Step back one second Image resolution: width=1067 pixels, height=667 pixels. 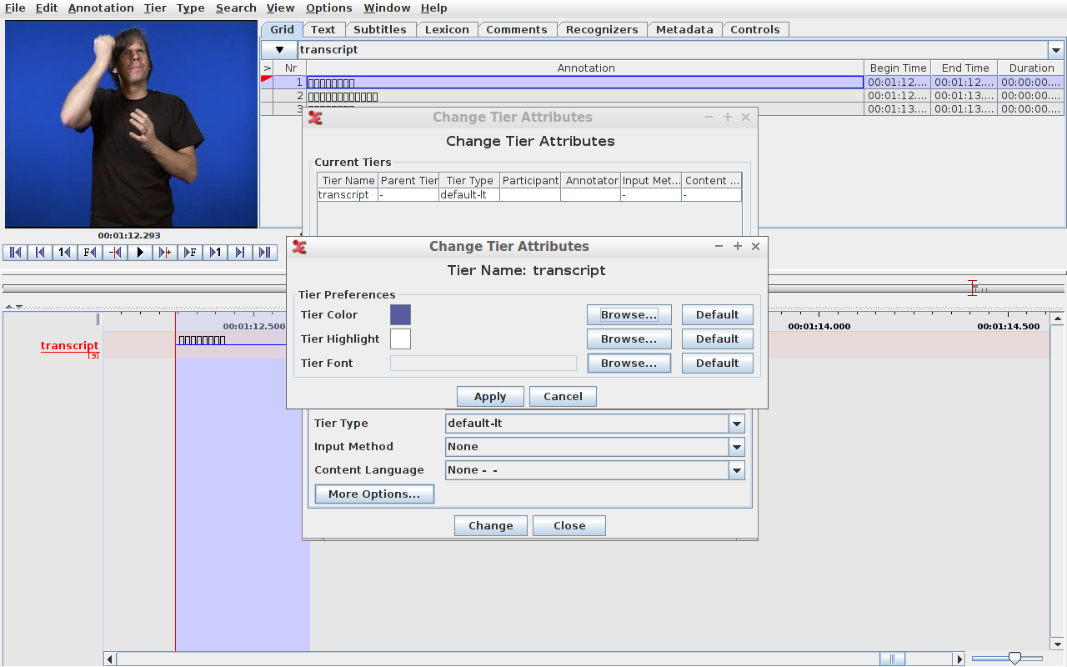(65, 253)
